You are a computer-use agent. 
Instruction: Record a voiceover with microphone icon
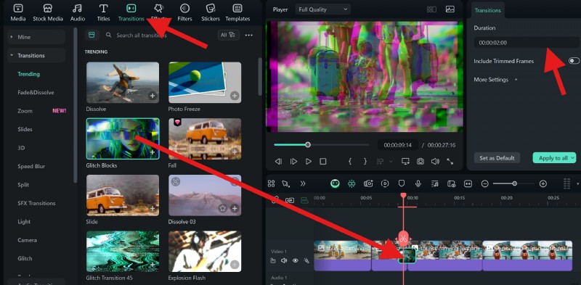click(x=418, y=183)
